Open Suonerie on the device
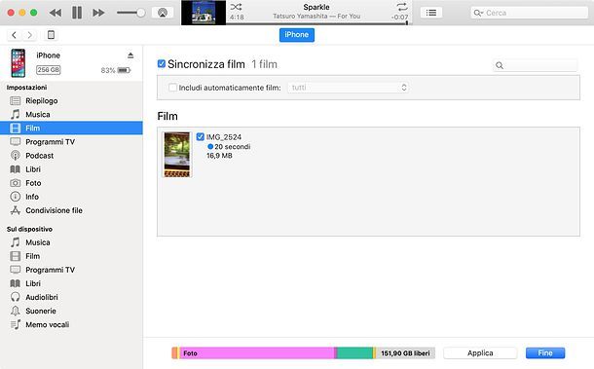Screen dimensions: 594x369 [x=71, y=311]
